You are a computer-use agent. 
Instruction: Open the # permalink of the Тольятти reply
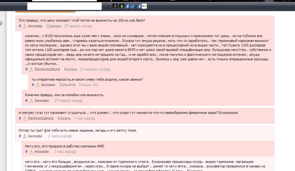coord(33,85)
